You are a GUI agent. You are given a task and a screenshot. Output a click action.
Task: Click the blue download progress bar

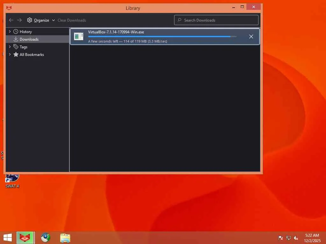click(x=162, y=37)
